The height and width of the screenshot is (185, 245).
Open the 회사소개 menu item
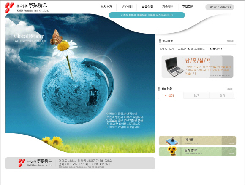click(106, 7)
